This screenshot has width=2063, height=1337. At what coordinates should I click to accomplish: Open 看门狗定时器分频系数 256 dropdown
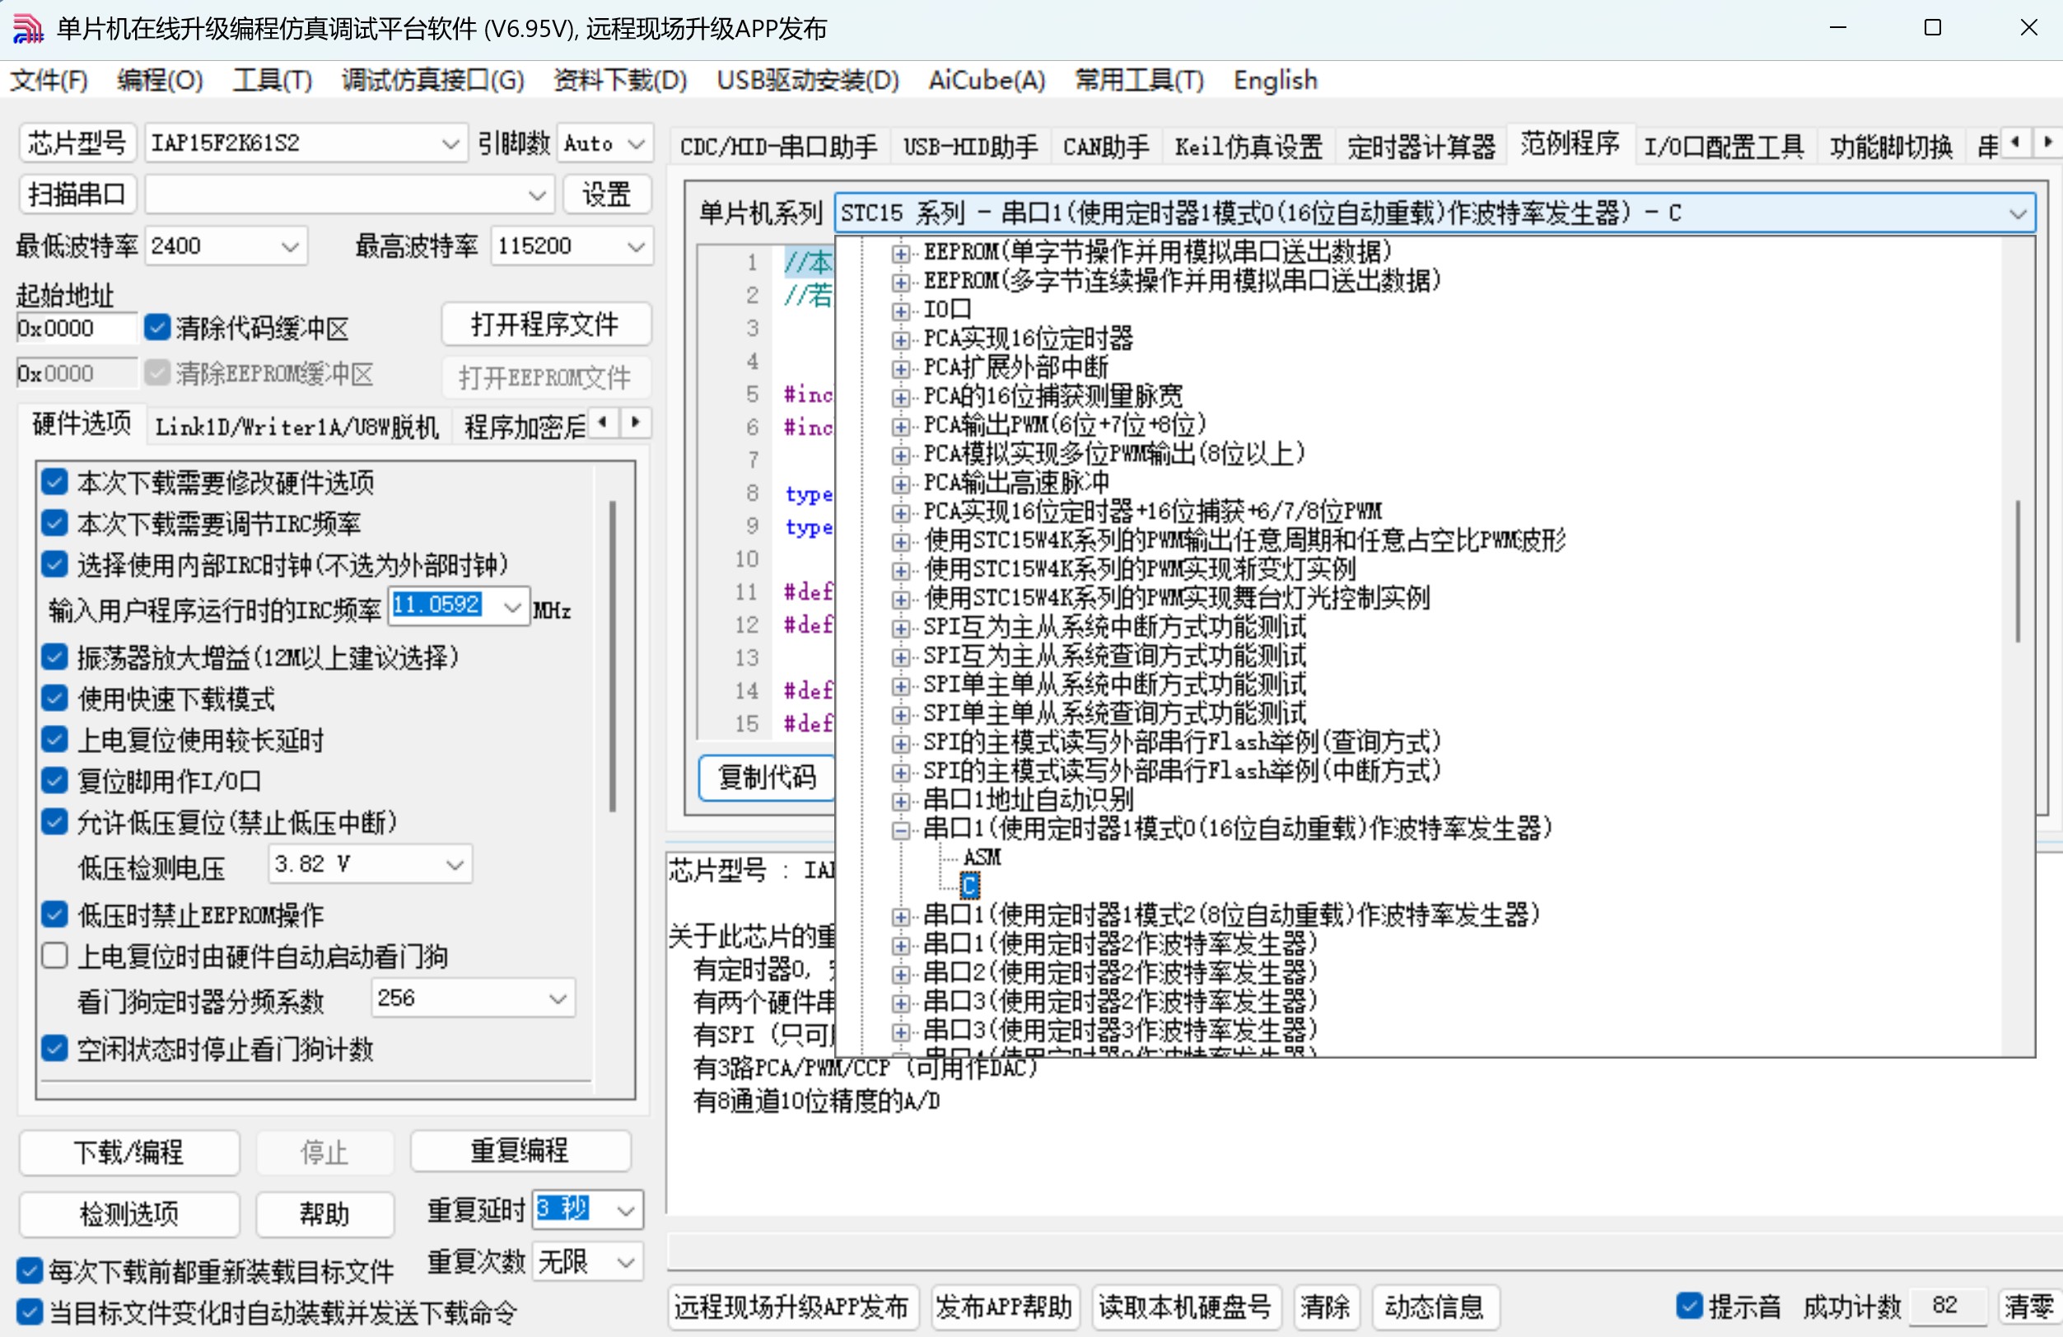click(x=558, y=999)
